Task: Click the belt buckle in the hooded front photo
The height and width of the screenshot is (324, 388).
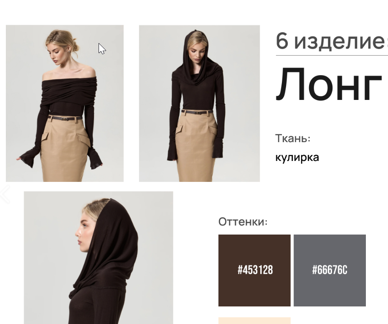Action: (x=198, y=113)
